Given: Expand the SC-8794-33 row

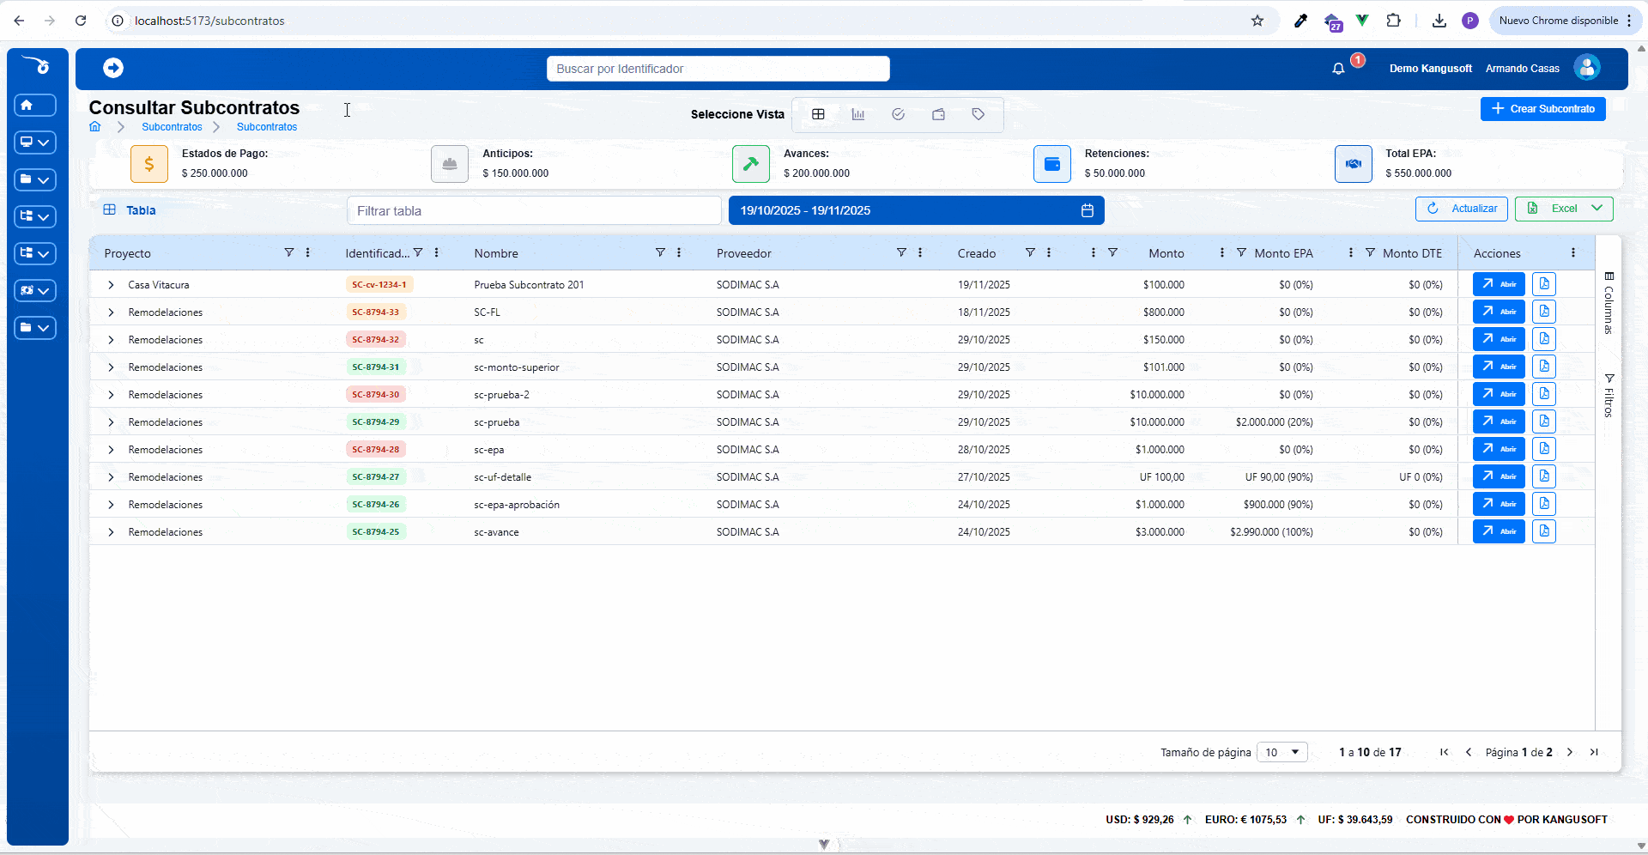Looking at the screenshot, I should coord(111,312).
